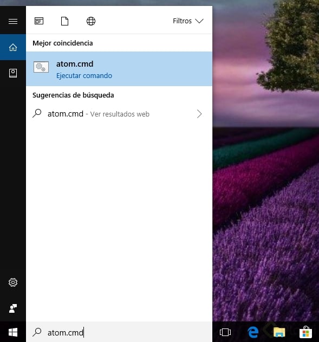Screen dimensions: 319x342
Task: Filter results by Web globe icon
Action: point(91,21)
